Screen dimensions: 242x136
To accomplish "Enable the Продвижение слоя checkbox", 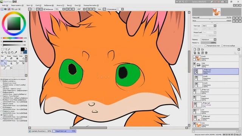I will tap(206, 46).
